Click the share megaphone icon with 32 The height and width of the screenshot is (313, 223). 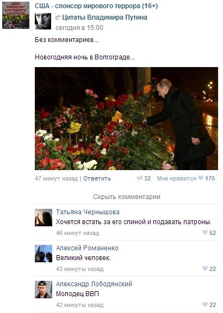pyautogui.click(x=140, y=178)
